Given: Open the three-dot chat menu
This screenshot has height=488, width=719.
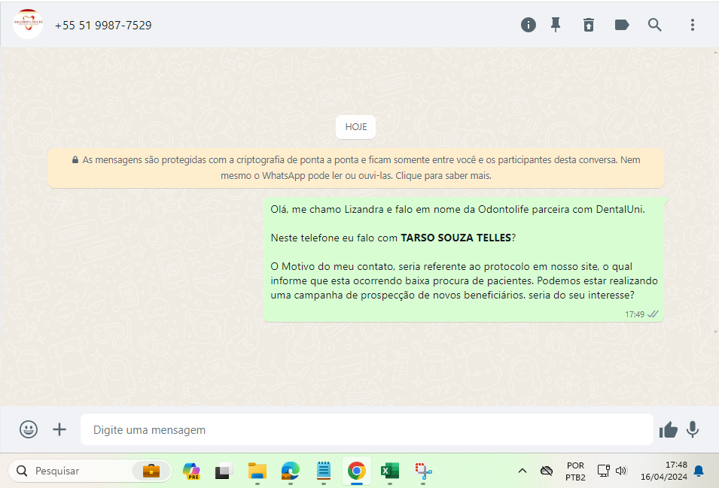Looking at the screenshot, I should (693, 25).
